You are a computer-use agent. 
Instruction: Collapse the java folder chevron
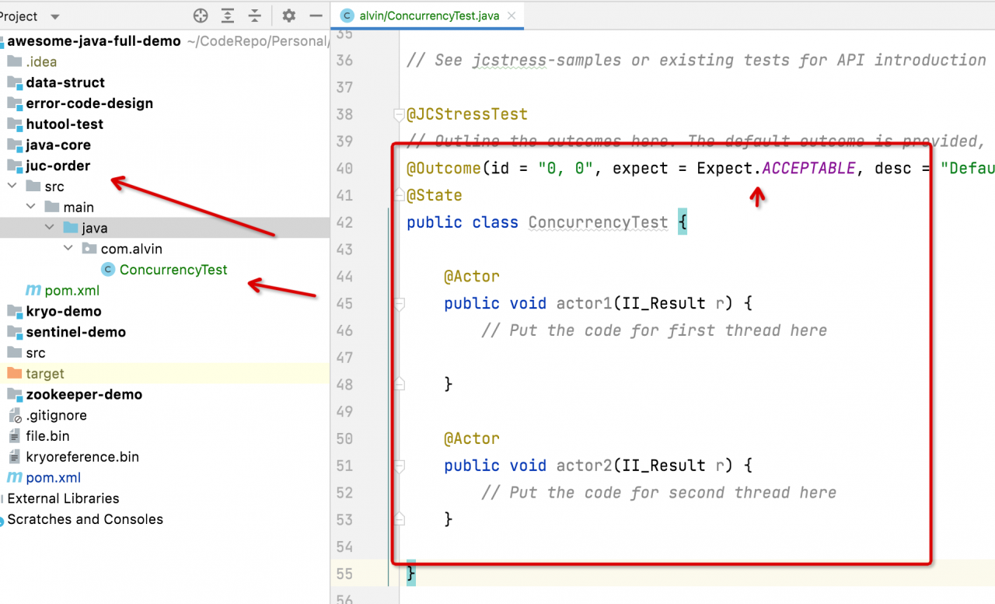(x=50, y=228)
